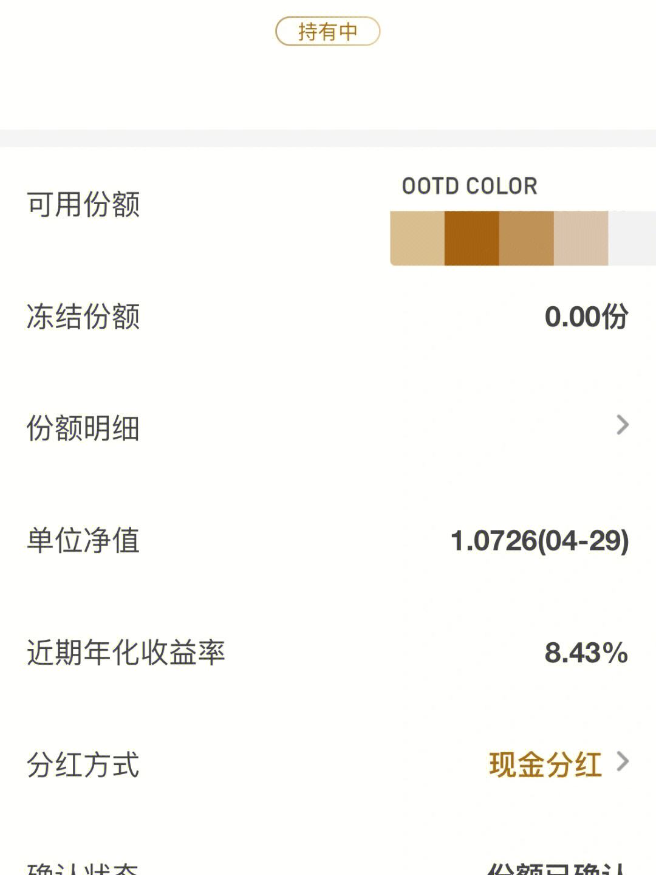656x875 pixels.
Task: Click the 近期年化收益率 label
Action: [x=126, y=653]
